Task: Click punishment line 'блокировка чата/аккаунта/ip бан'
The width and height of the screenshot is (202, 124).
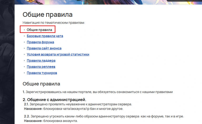Action: (74, 109)
